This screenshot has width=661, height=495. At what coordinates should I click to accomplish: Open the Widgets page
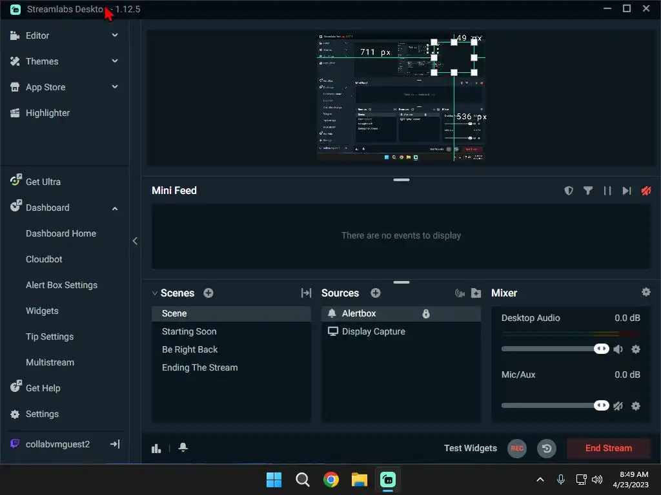click(42, 311)
